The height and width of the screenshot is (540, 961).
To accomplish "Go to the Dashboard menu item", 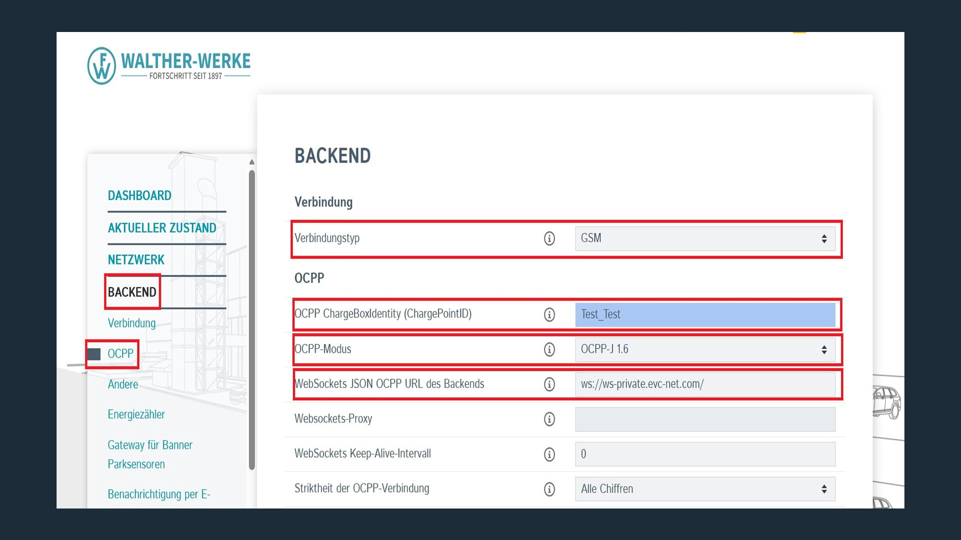I will click(x=140, y=195).
